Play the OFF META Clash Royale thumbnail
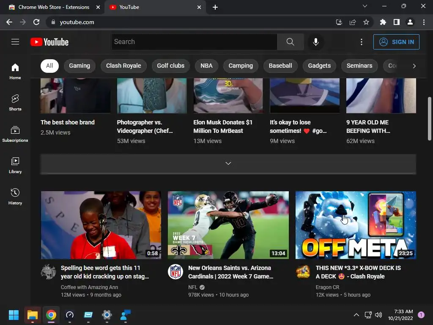The width and height of the screenshot is (433, 325). [x=356, y=225]
